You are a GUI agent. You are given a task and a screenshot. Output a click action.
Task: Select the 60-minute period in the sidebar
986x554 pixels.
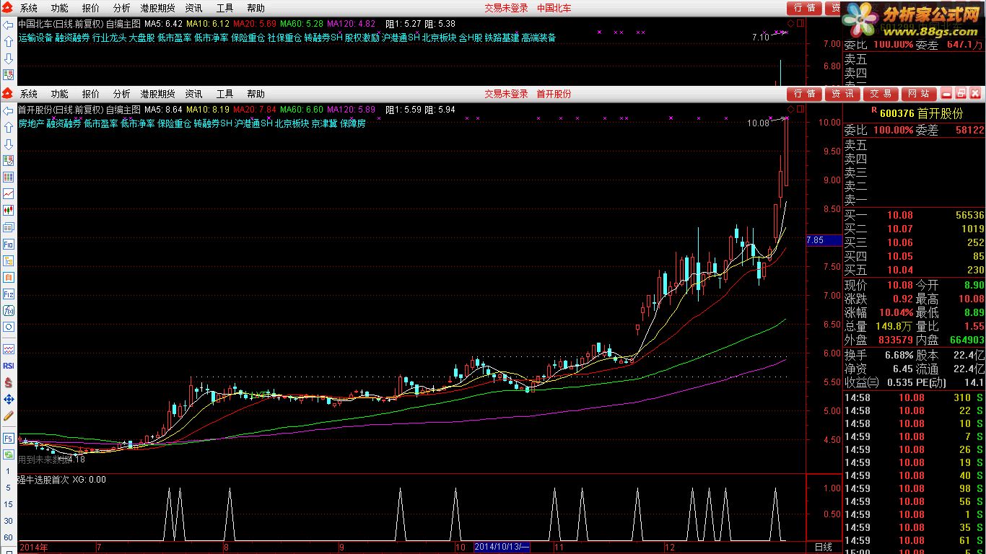coord(8,537)
